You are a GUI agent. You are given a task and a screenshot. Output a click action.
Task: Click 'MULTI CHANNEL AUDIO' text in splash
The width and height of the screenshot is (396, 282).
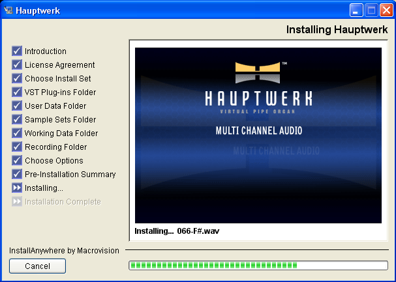[x=259, y=130]
